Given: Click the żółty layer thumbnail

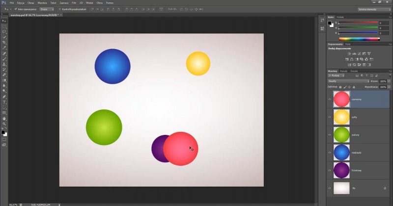Looking at the screenshot, I should (341, 117).
